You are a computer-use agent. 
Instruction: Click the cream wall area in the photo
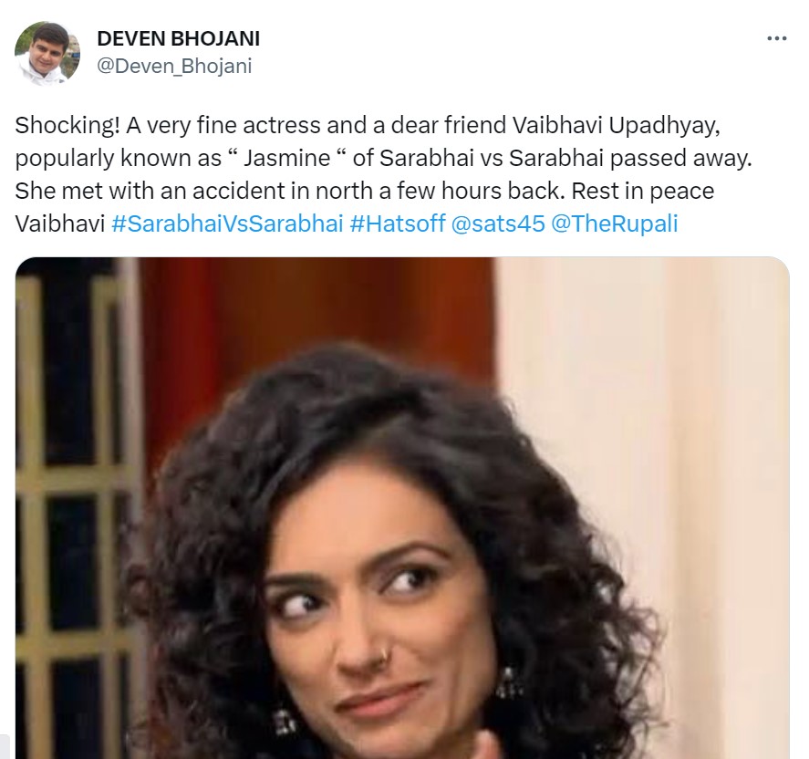click(670, 387)
